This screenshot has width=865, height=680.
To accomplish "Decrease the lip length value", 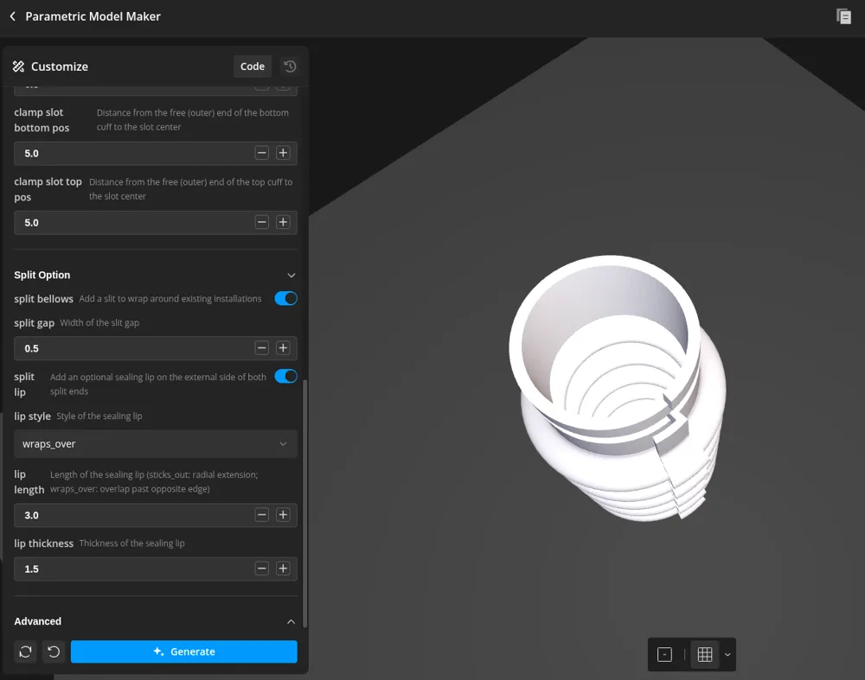I will [x=262, y=515].
